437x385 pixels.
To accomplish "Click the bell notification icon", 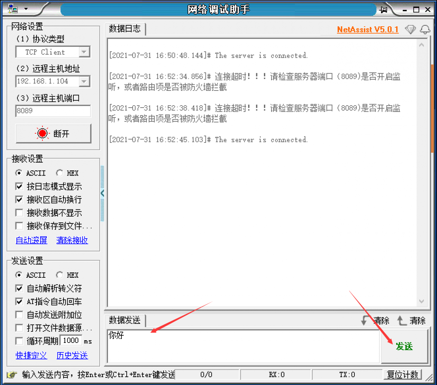I will (425, 30).
